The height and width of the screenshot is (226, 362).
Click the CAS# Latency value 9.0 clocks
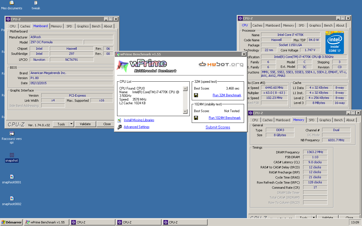[315, 162]
